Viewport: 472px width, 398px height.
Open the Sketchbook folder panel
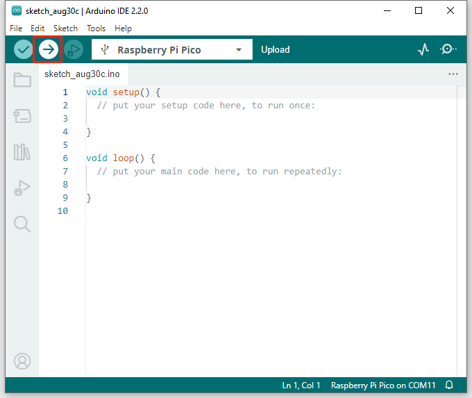click(x=22, y=80)
